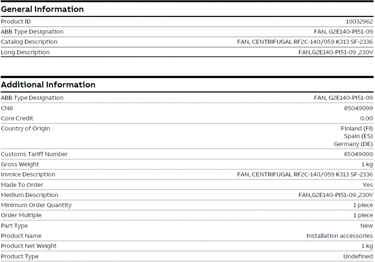Screen dimensions: 375x262
Task: Click the Made To Order value Yes
Action: point(368,185)
